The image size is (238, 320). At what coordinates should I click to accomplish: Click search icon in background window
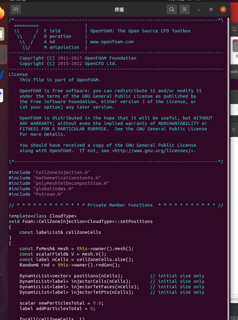pos(234,29)
